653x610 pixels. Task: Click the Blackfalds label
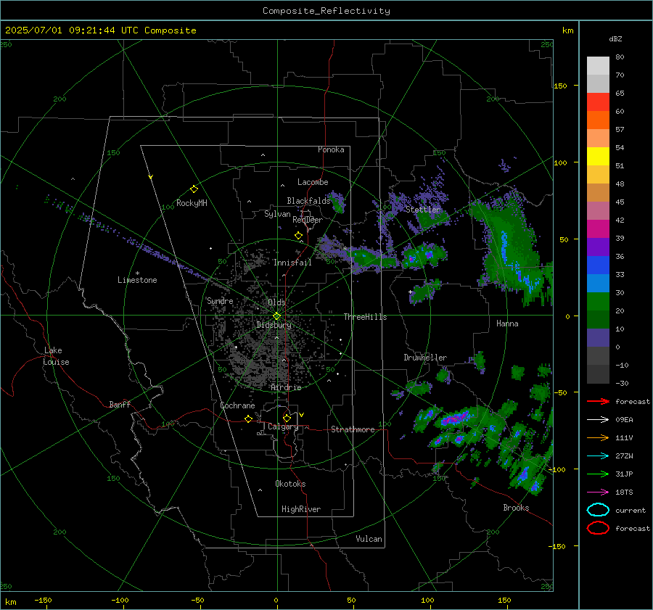point(308,201)
